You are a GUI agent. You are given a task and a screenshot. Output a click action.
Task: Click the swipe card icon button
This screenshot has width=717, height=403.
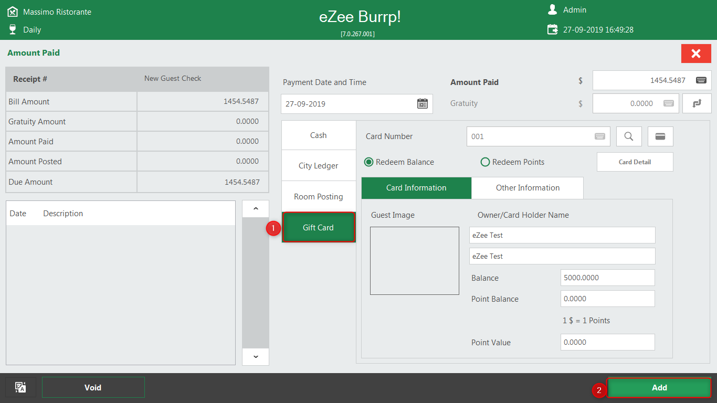point(660,136)
